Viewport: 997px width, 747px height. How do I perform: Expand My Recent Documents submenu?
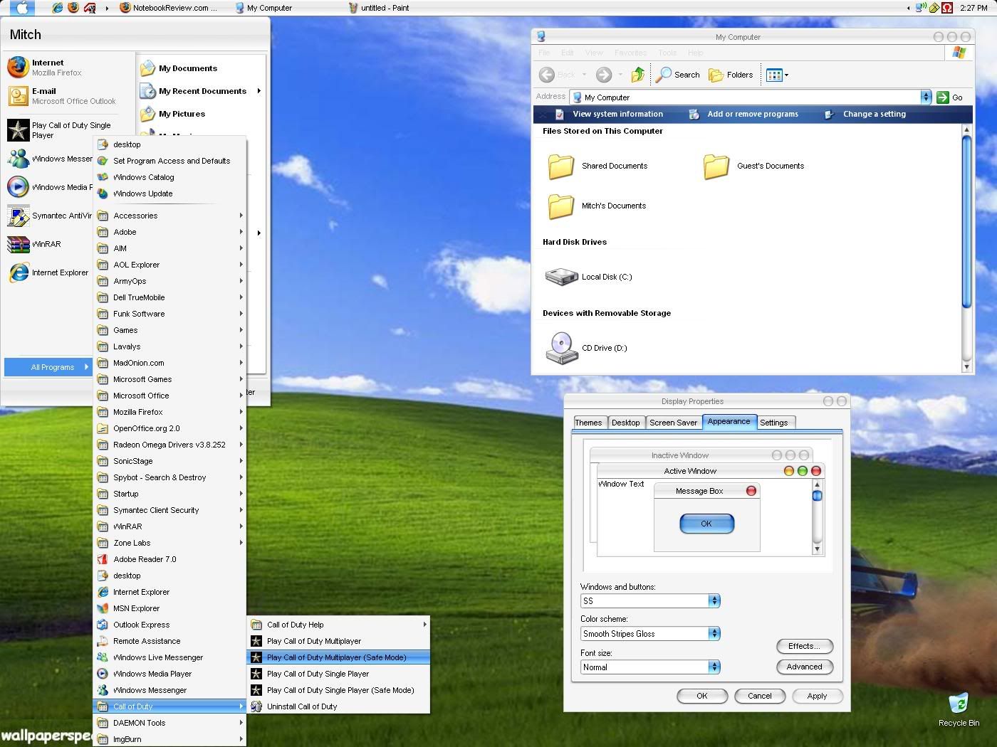(x=201, y=91)
